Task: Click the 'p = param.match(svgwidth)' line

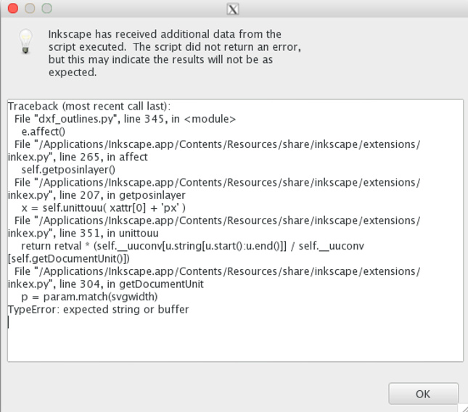Action: pos(89,297)
